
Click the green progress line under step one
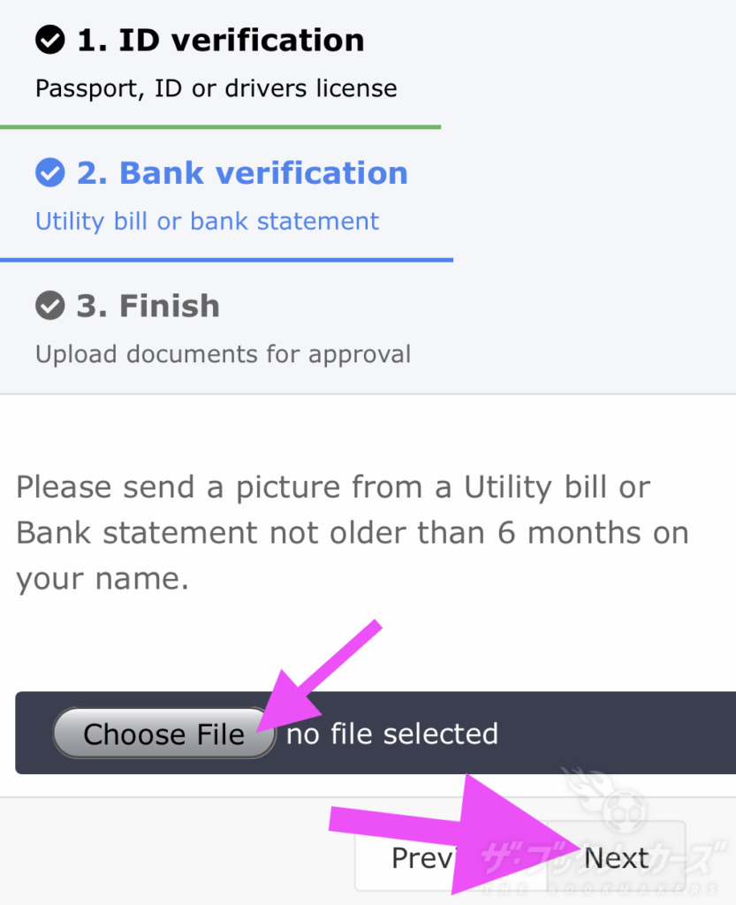(x=220, y=127)
